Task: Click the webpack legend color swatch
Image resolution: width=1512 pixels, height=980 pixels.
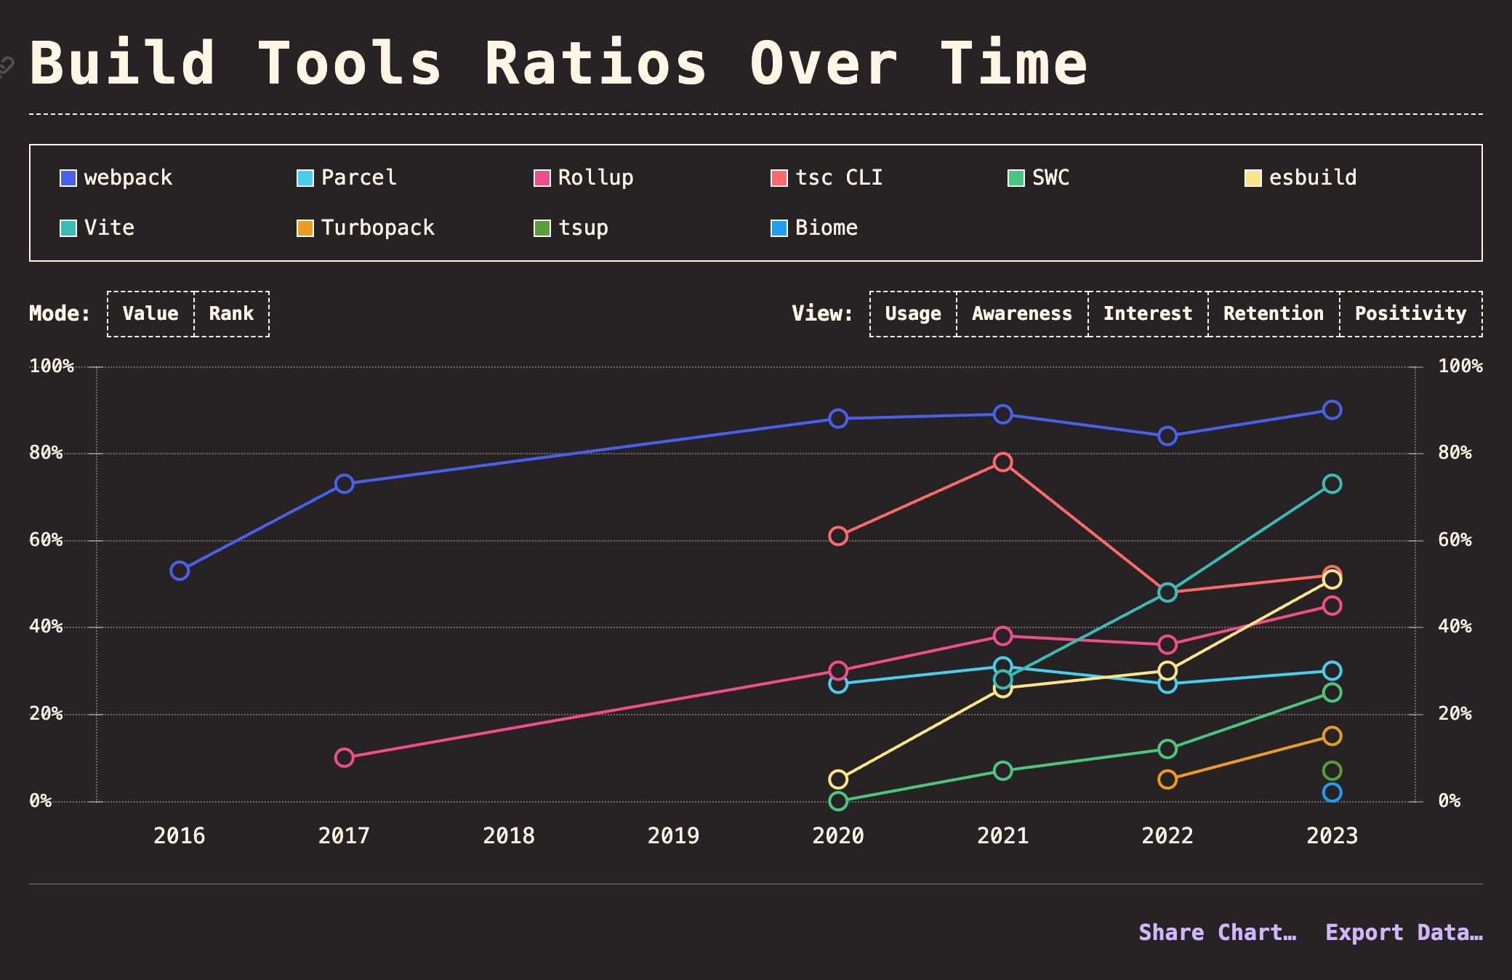Action: pos(68,178)
